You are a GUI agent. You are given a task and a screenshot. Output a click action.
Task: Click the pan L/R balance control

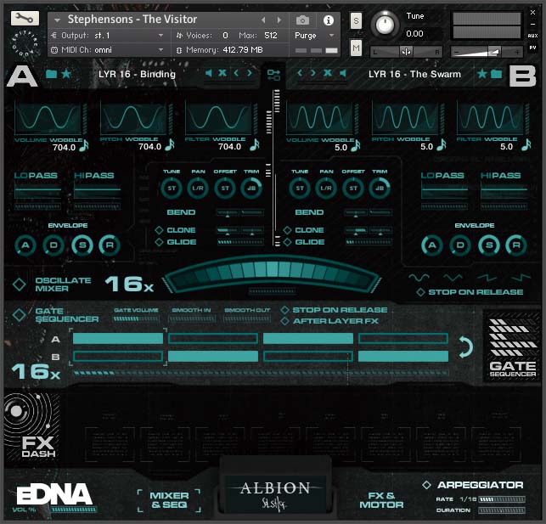(406, 52)
